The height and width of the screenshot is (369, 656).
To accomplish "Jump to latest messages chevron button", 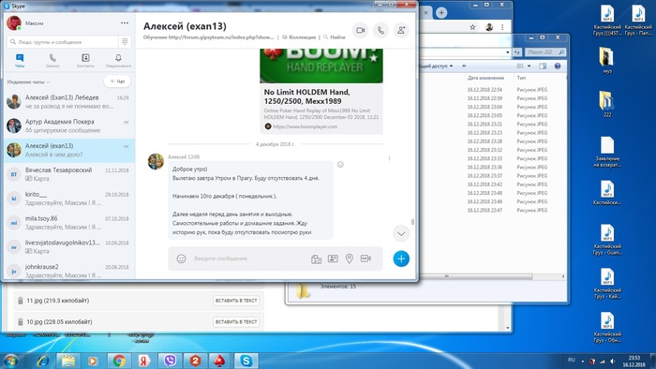I will 401,233.
